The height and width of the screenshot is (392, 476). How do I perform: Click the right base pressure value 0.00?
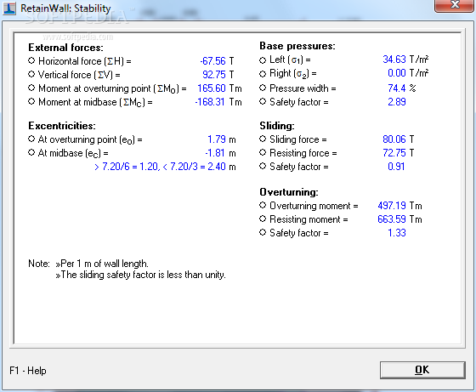(x=396, y=73)
